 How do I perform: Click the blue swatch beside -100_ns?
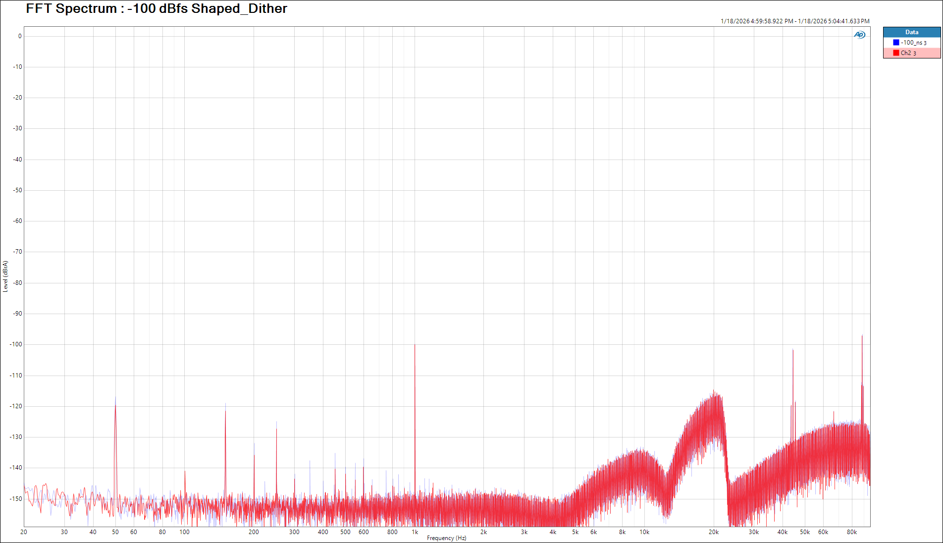coord(896,43)
